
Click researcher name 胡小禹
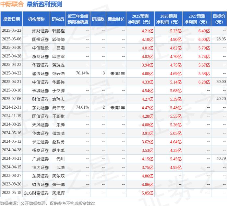(58, 150)
